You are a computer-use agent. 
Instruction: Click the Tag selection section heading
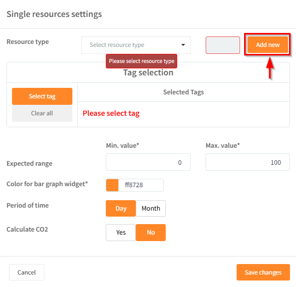(148, 73)
